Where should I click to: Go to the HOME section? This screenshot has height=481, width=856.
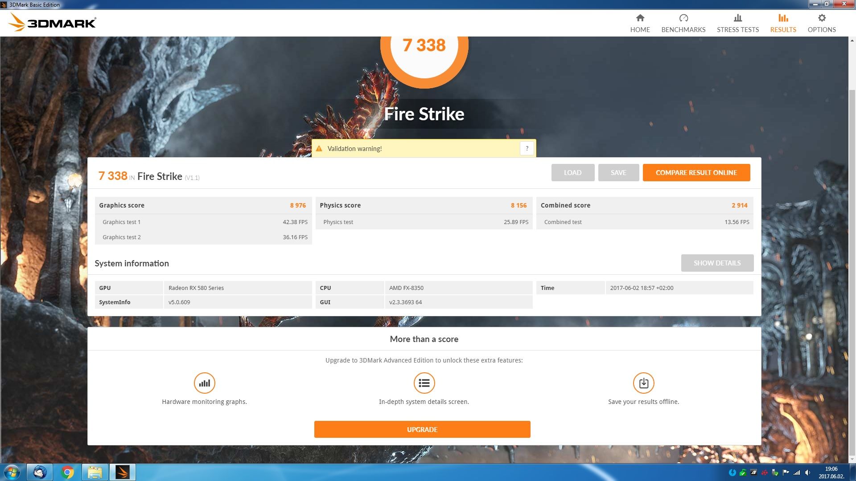(640, 23)
